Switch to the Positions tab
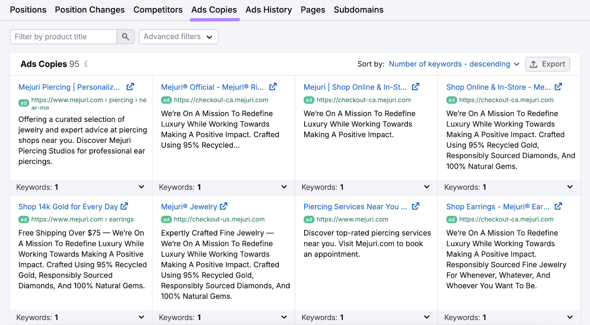 [x=28, y=10]
